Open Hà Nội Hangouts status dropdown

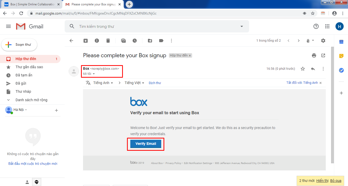(20, 110)
